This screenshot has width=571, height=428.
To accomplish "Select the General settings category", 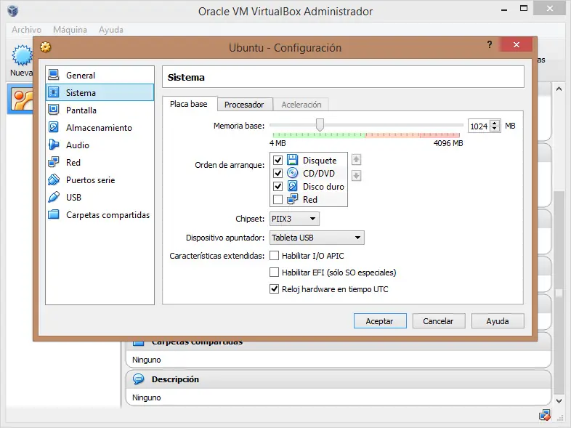I will click(100, 75).
